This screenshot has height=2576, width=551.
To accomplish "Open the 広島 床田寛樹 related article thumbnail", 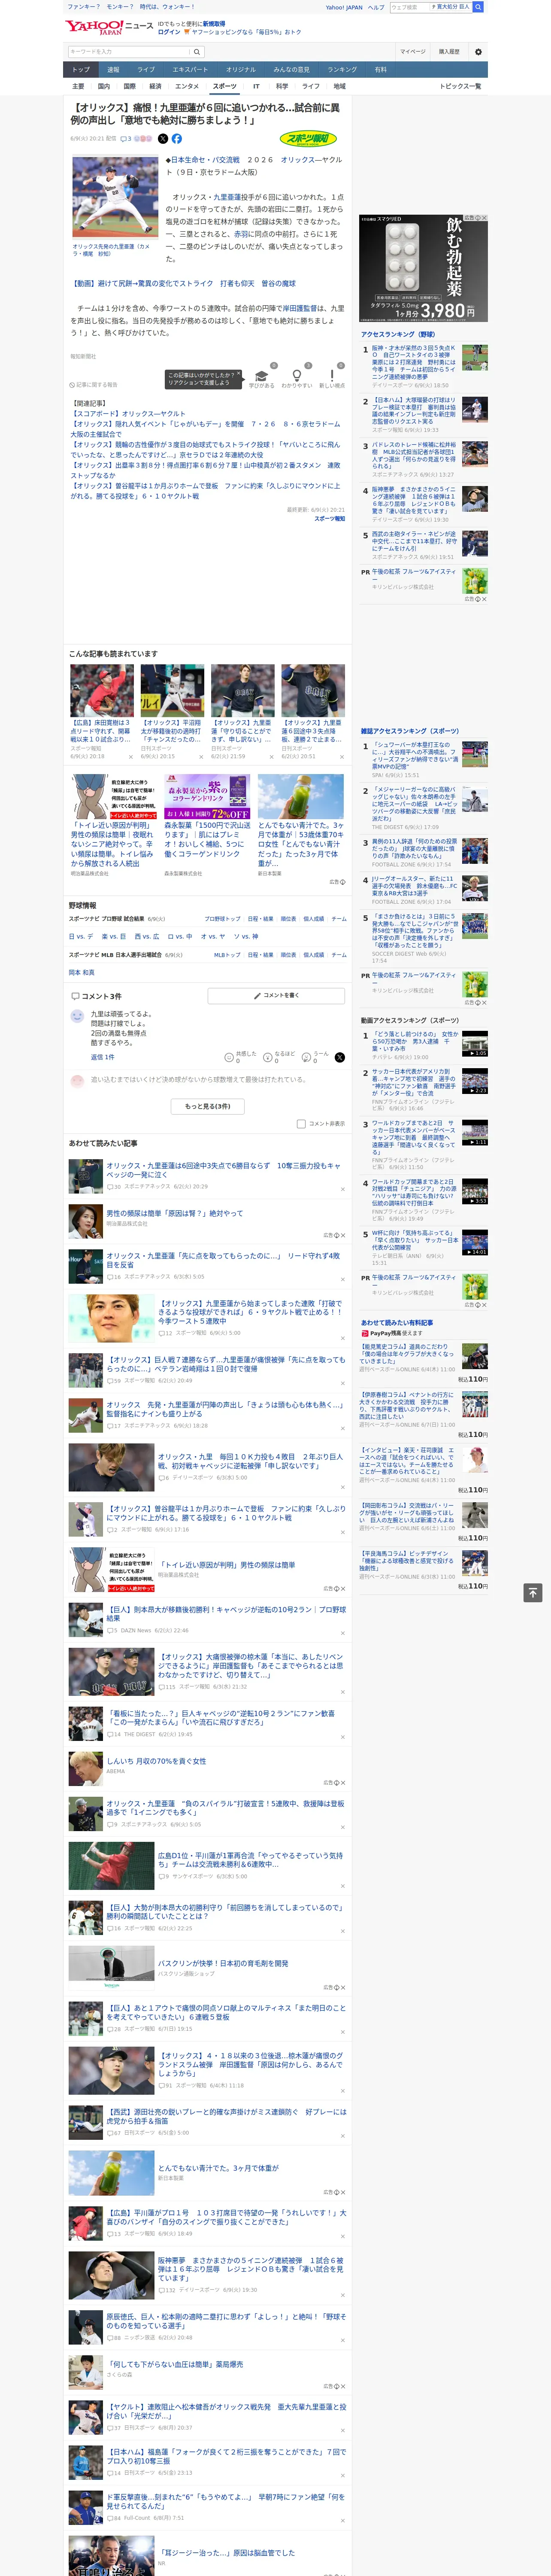I will (102, 691).
